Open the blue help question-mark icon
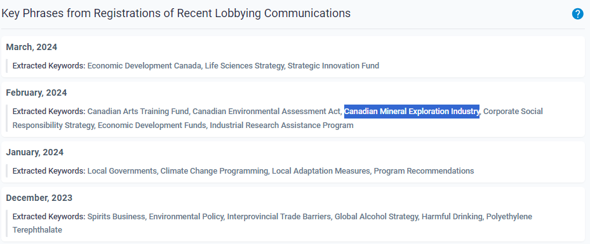The image size is (590, 244). coord(577,14)
